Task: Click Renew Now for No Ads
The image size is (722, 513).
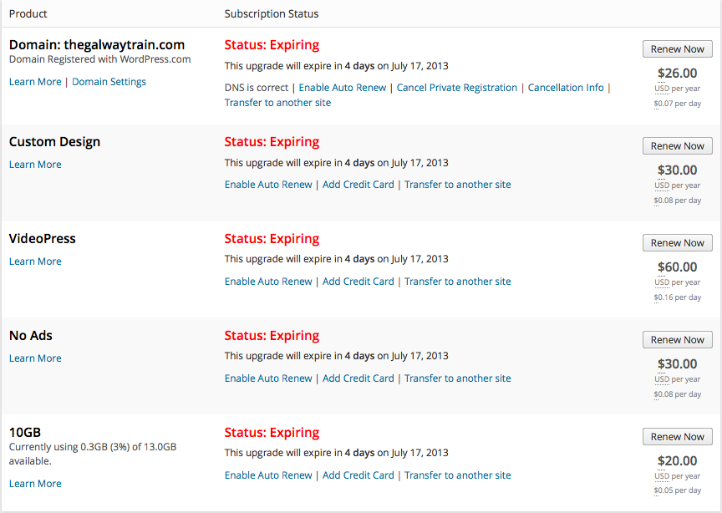Action: 677,340
